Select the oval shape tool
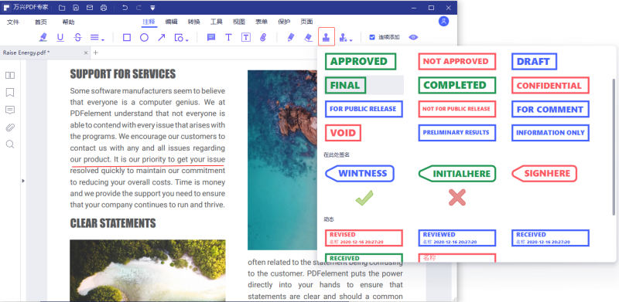The width and height of the screenshot is (619, 302). 144,37
